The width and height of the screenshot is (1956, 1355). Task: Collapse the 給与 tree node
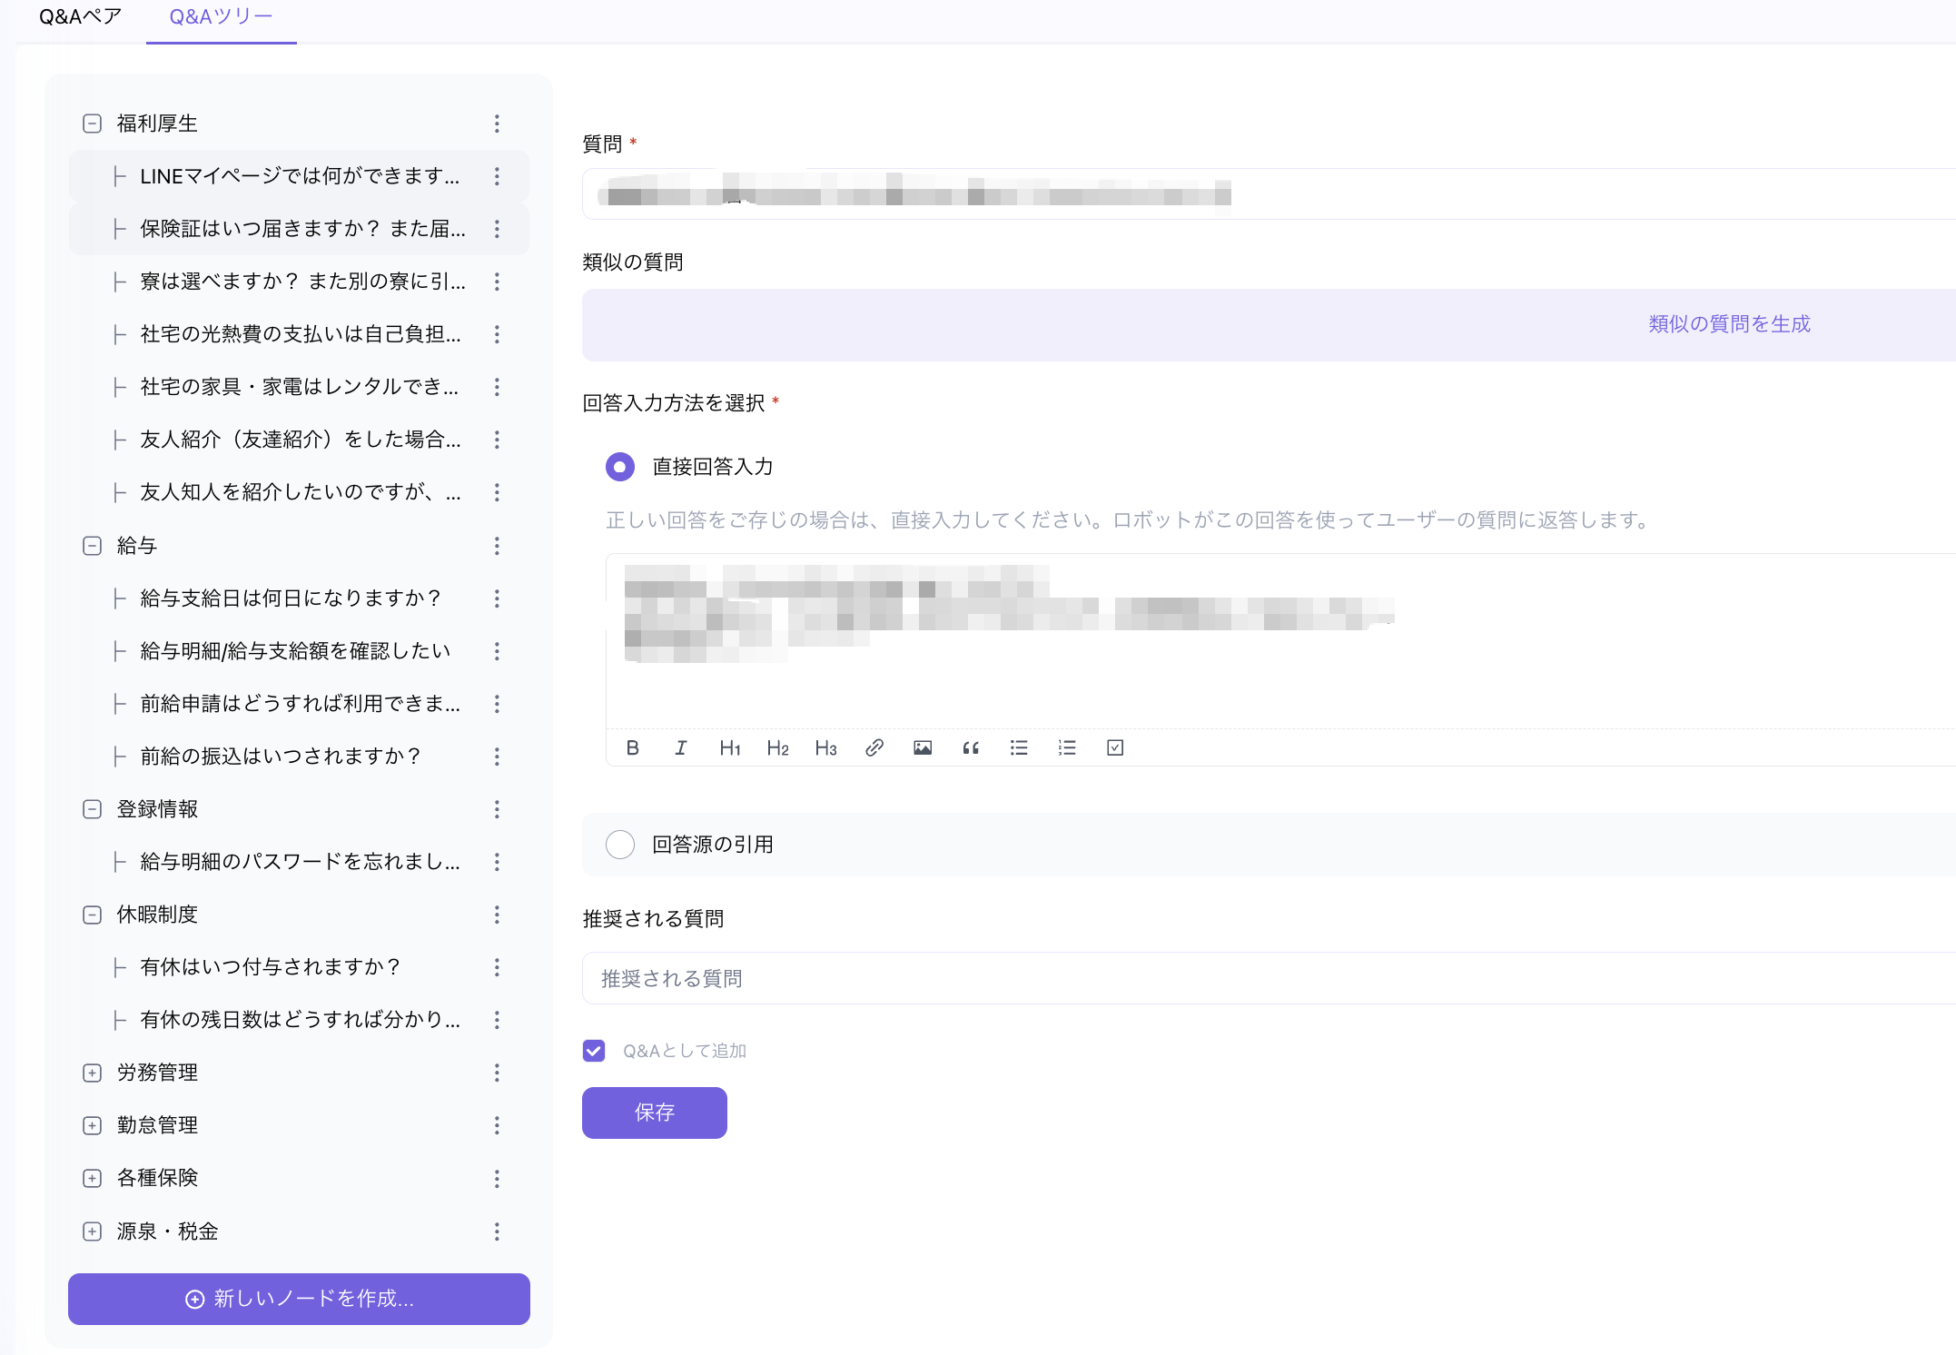click(92, 546)
